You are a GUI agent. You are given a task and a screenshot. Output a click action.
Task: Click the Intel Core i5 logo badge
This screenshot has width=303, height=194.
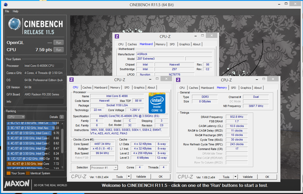157,103
